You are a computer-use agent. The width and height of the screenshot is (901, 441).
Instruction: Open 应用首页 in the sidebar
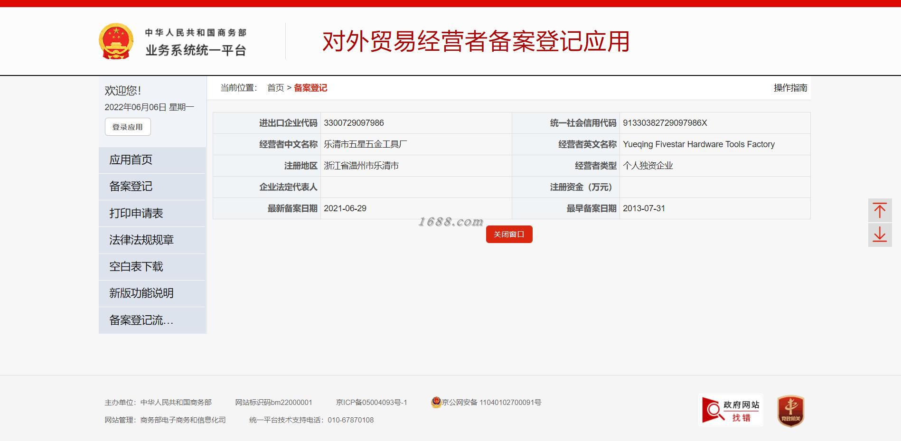(152, 160)
